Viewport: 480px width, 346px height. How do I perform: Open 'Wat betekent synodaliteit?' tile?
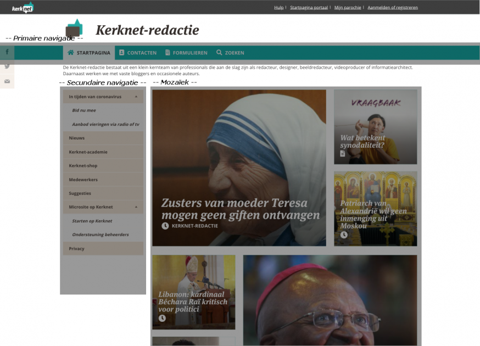pyautogui.click(x=375, y=127)
